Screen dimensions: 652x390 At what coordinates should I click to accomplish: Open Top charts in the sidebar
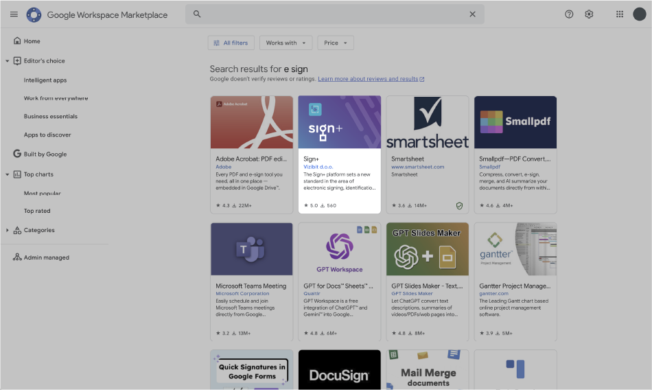38,174
